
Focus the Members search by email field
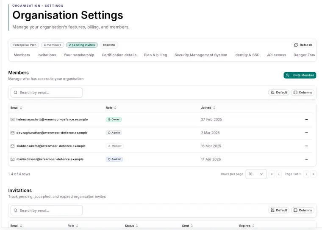tap(47, 93)
